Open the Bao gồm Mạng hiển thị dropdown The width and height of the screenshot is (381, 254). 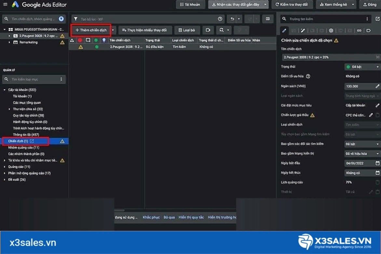point(362,154)
